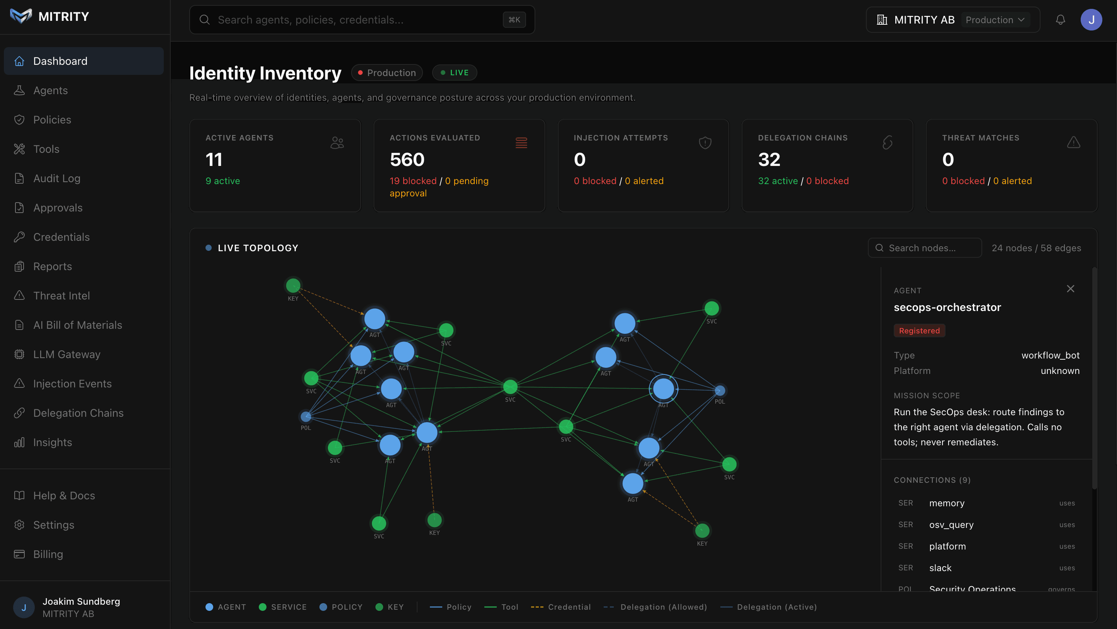Image resolution: width=1117 pixels, height=629 pixels.
Task: Click the Delegation (Allowed) legend item
Action: pos(655,607)
